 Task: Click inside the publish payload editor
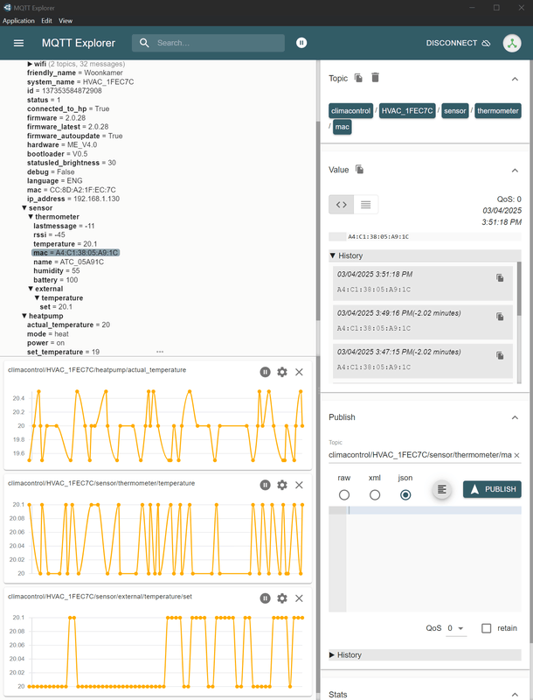coord(433,559)
